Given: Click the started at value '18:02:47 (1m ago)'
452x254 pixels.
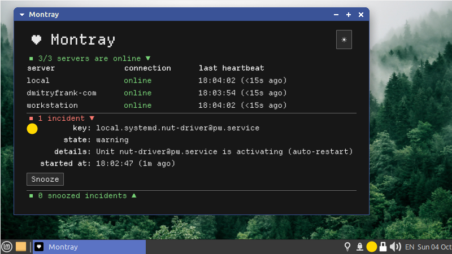Looking at the screenshot, I should (x=136, y=164).
